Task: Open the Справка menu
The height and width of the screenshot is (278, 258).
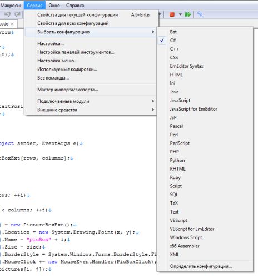Action: click(75, 6)
